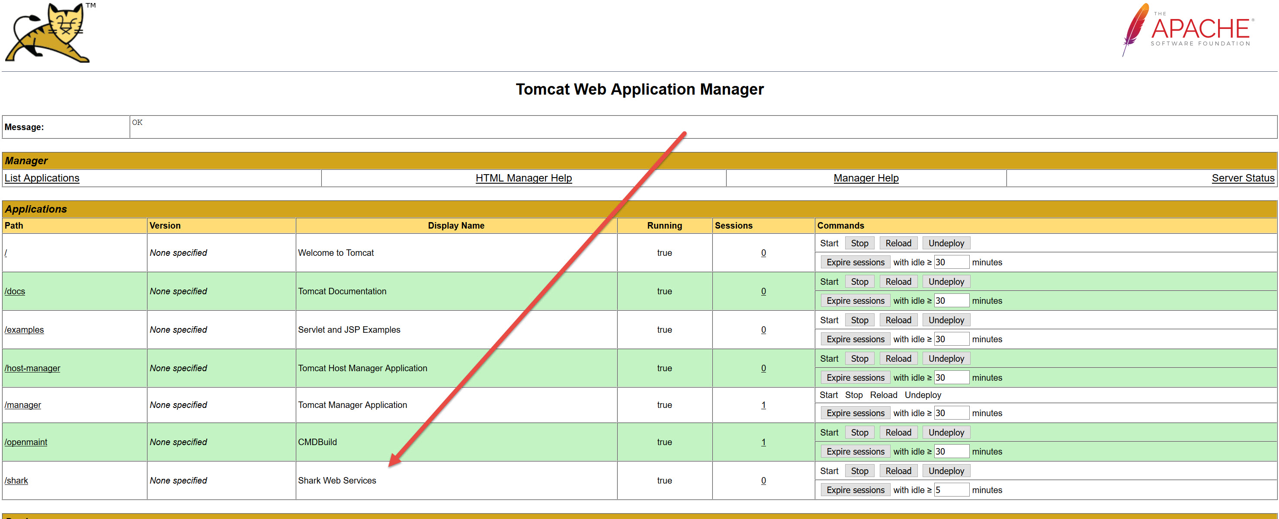
Task: Click the Apache Software Foundation logo
Action: pos(1189,30)
